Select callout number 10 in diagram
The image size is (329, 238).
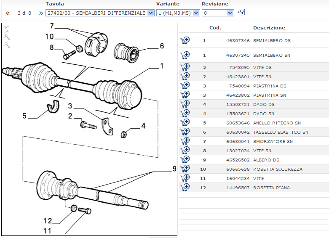50,37
